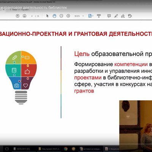Zoom out using the minus icon
This screenshot has height=152, width=152.
[x=61, y=16]
